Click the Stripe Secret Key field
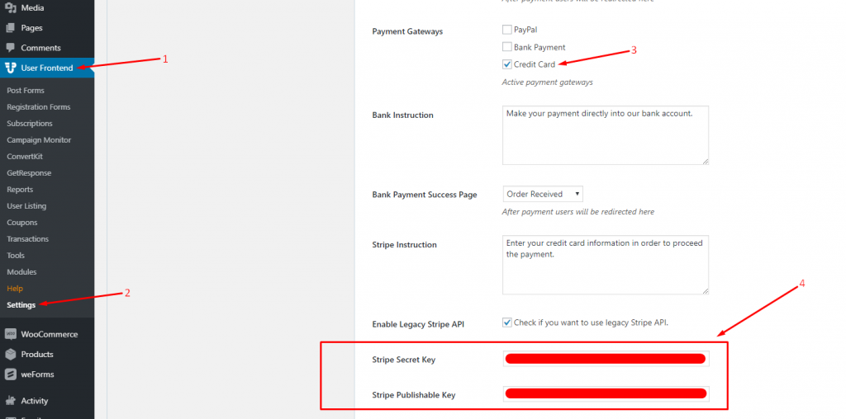Viewport: 846px width, 419px height. (606, 359)
